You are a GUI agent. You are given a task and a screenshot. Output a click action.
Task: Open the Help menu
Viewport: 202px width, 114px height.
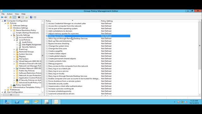click(23, 14)
